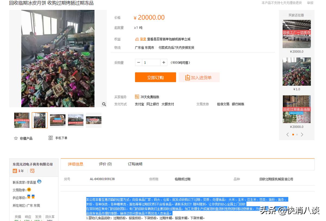Click the blue WangWang chat icon by 李昌基
This screenshot has height=221, width=326.
39,181
